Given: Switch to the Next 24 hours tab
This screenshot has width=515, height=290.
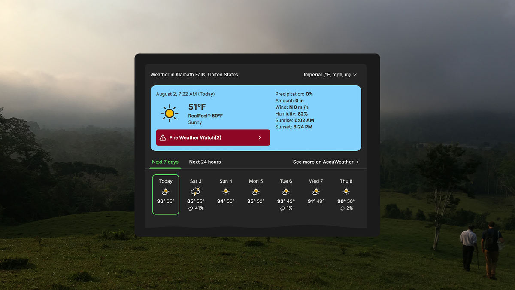Looking at the screenshot, I should (205, 162).
